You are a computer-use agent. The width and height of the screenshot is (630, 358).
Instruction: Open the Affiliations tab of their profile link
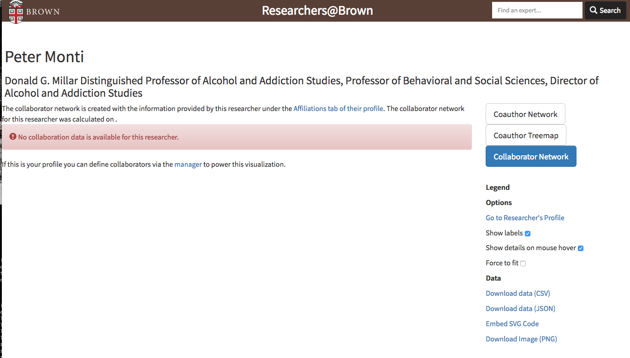[338, 109]
